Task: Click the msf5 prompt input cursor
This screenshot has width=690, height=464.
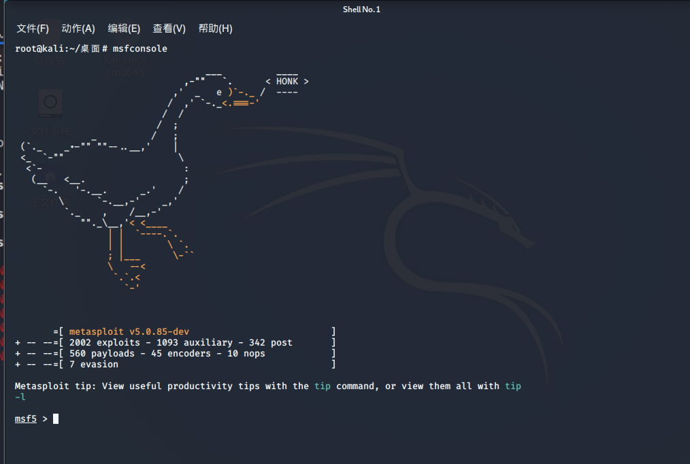Action: pos(56,418)
